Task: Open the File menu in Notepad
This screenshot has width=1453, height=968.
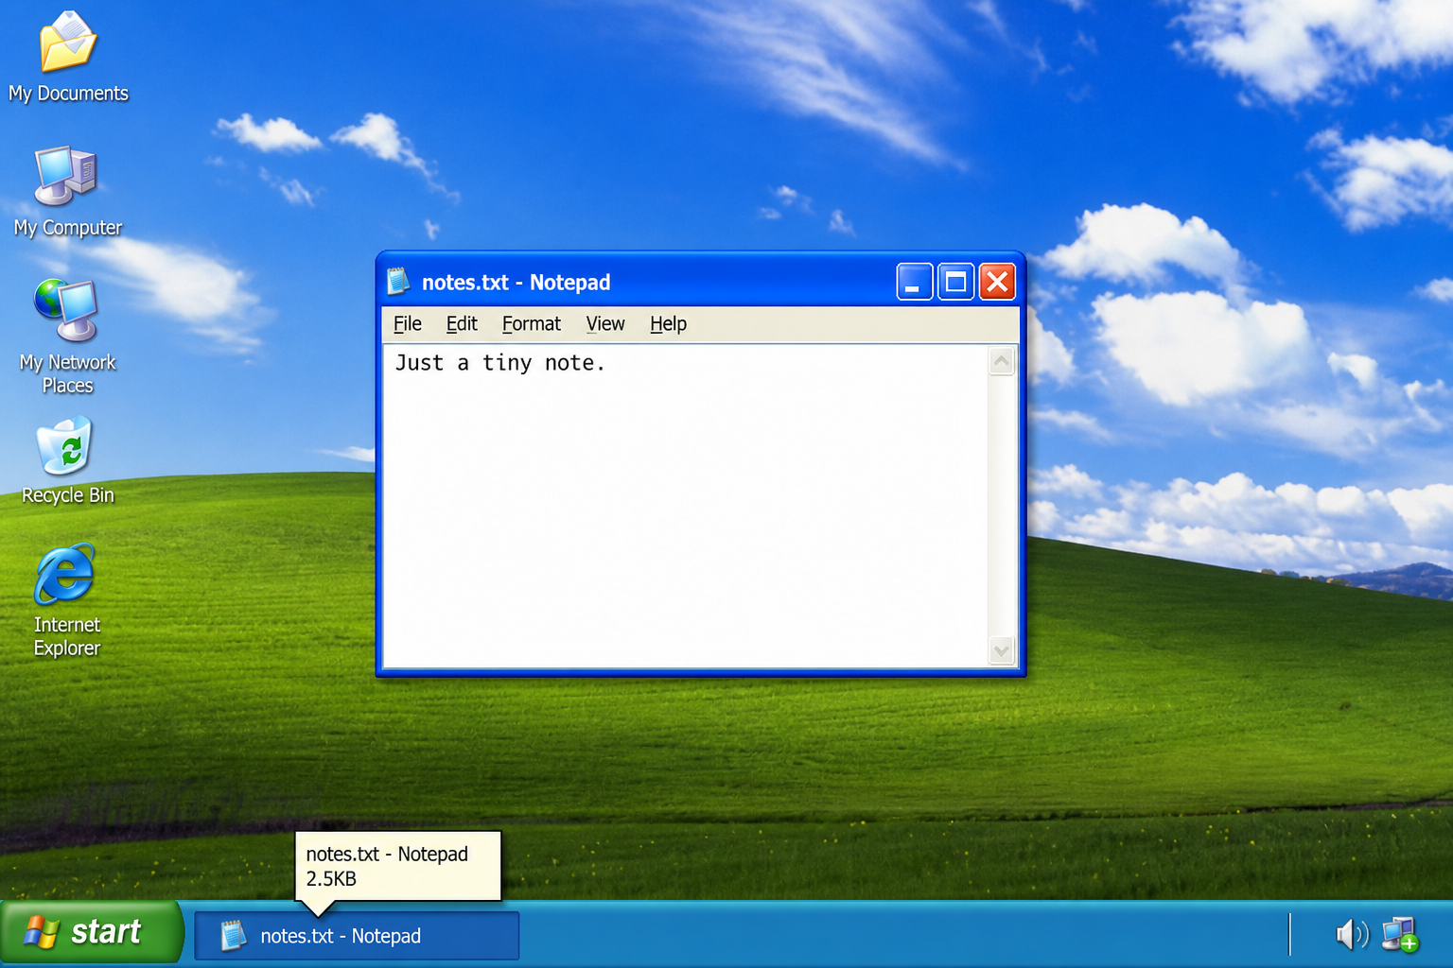Action: [408, 324]
